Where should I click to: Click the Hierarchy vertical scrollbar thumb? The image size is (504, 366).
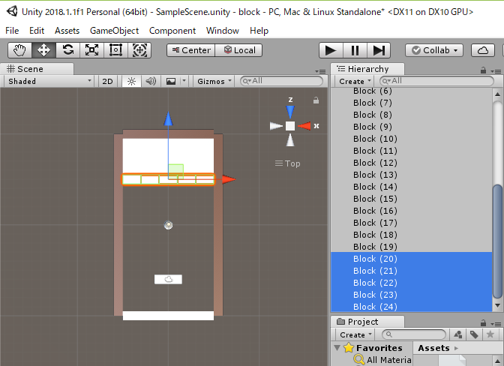tap(497, 241)
